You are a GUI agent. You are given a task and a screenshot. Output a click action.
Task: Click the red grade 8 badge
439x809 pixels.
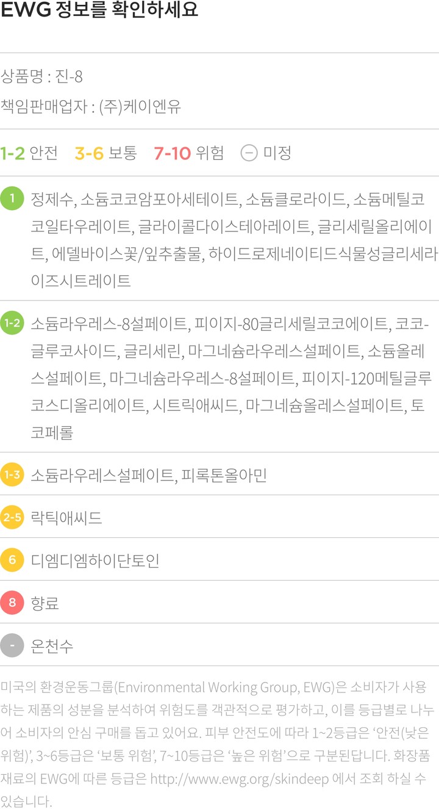tap(12, 603)
